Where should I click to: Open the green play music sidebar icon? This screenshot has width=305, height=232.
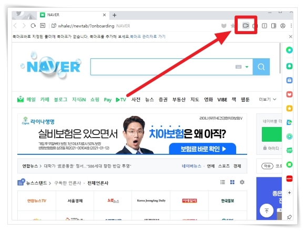click(289, 136)
